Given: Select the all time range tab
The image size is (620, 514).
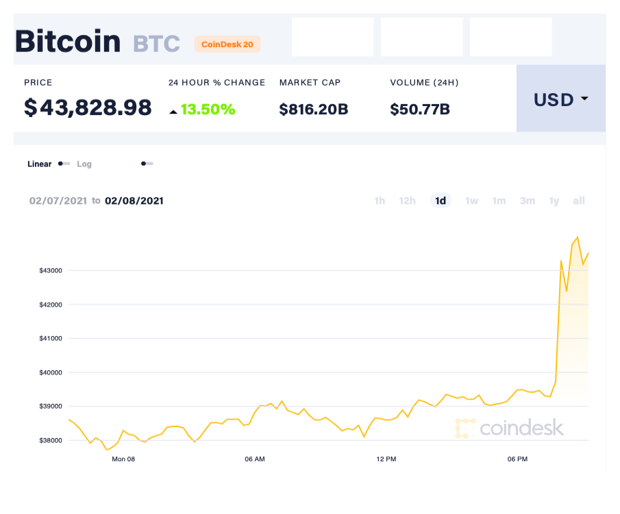Looking at the screenshot, I should [x=579, y=201].
